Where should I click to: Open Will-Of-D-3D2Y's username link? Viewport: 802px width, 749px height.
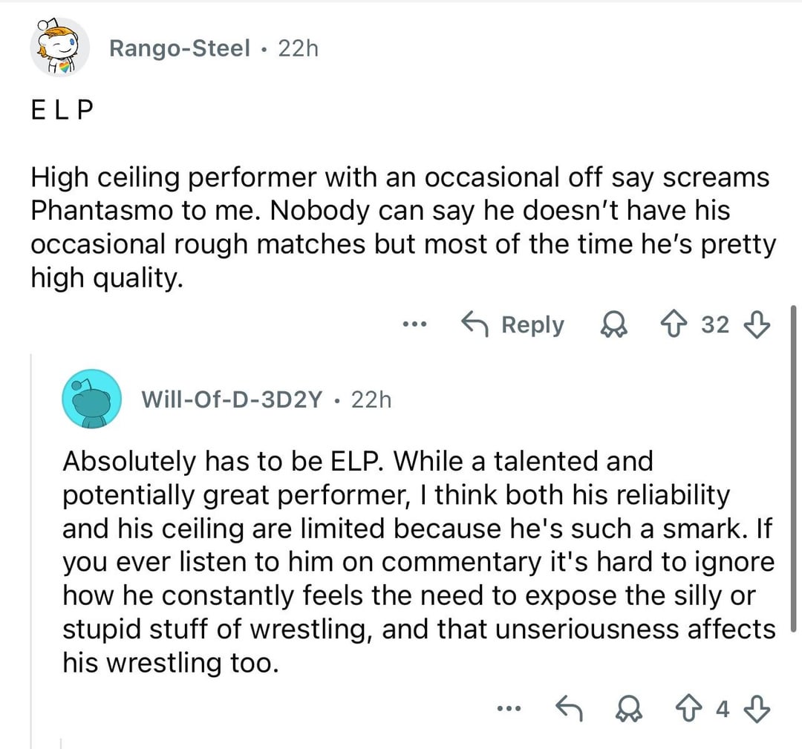(x=232, y=400)
